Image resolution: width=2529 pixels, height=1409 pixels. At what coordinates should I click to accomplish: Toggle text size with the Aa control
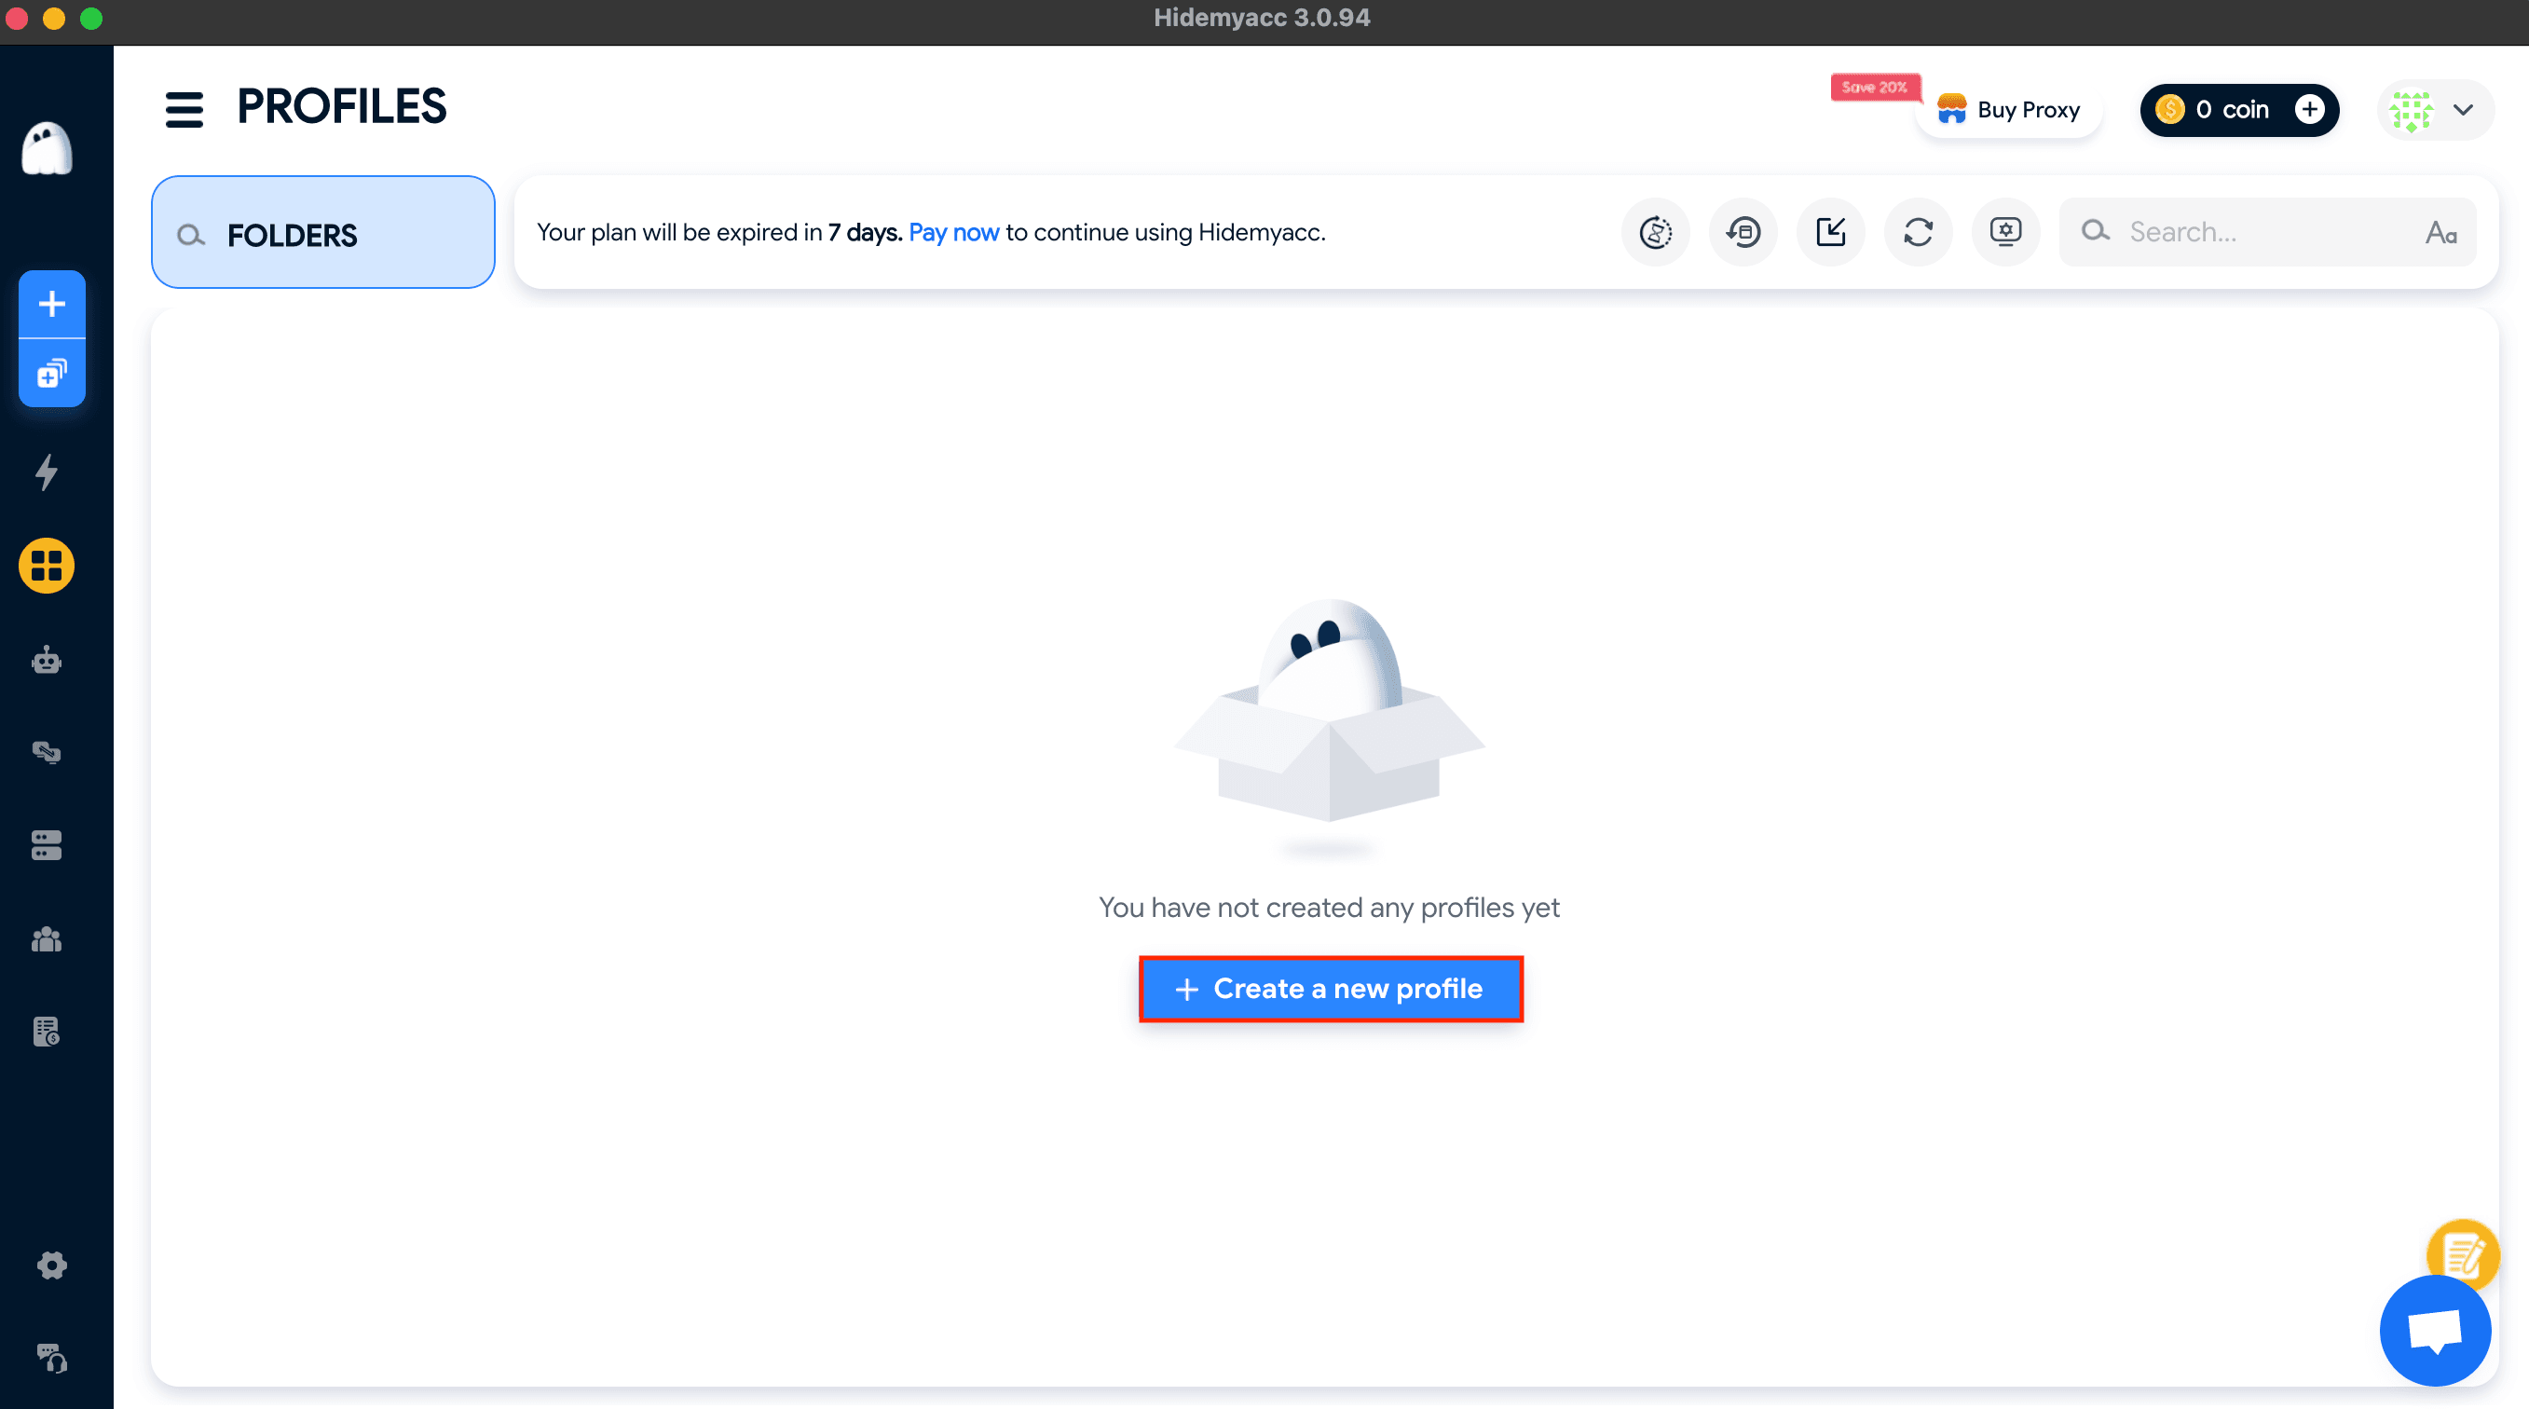2441,232
